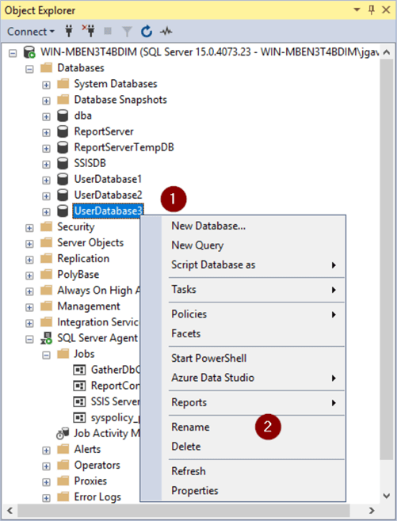Select the syspolicy job tree item
The height and width of the screenshot is (521, 397).
(115, 417)
